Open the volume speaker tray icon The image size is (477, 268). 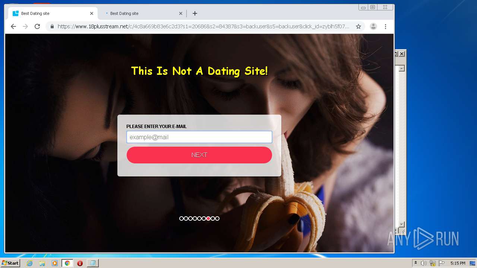coord(424,263)
